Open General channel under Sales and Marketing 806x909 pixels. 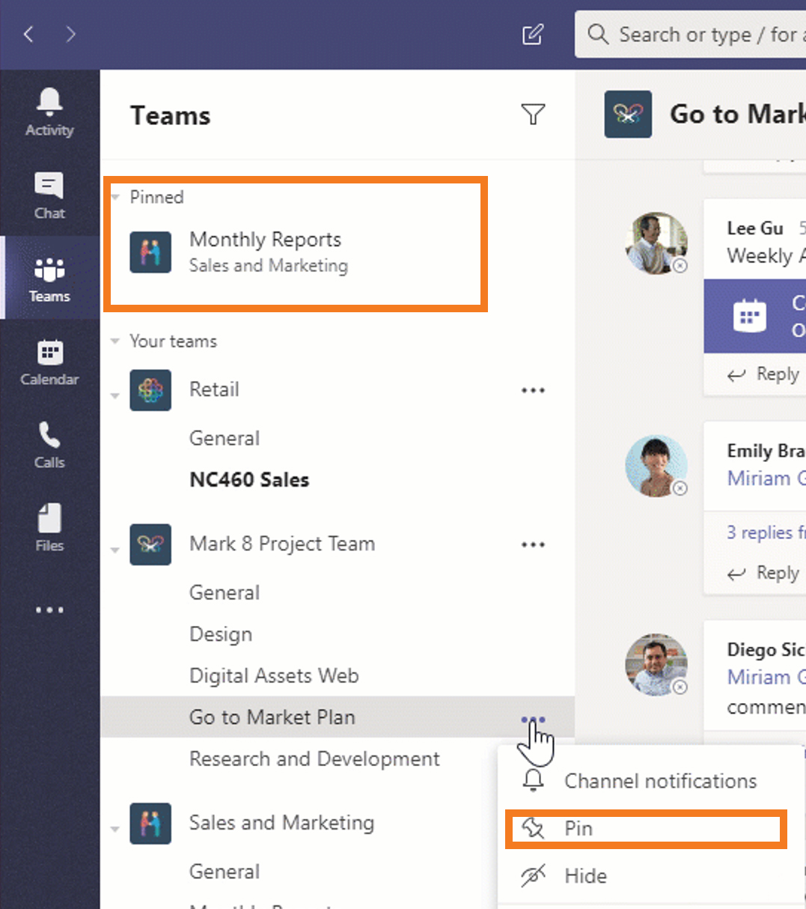(x=225, y=872)
